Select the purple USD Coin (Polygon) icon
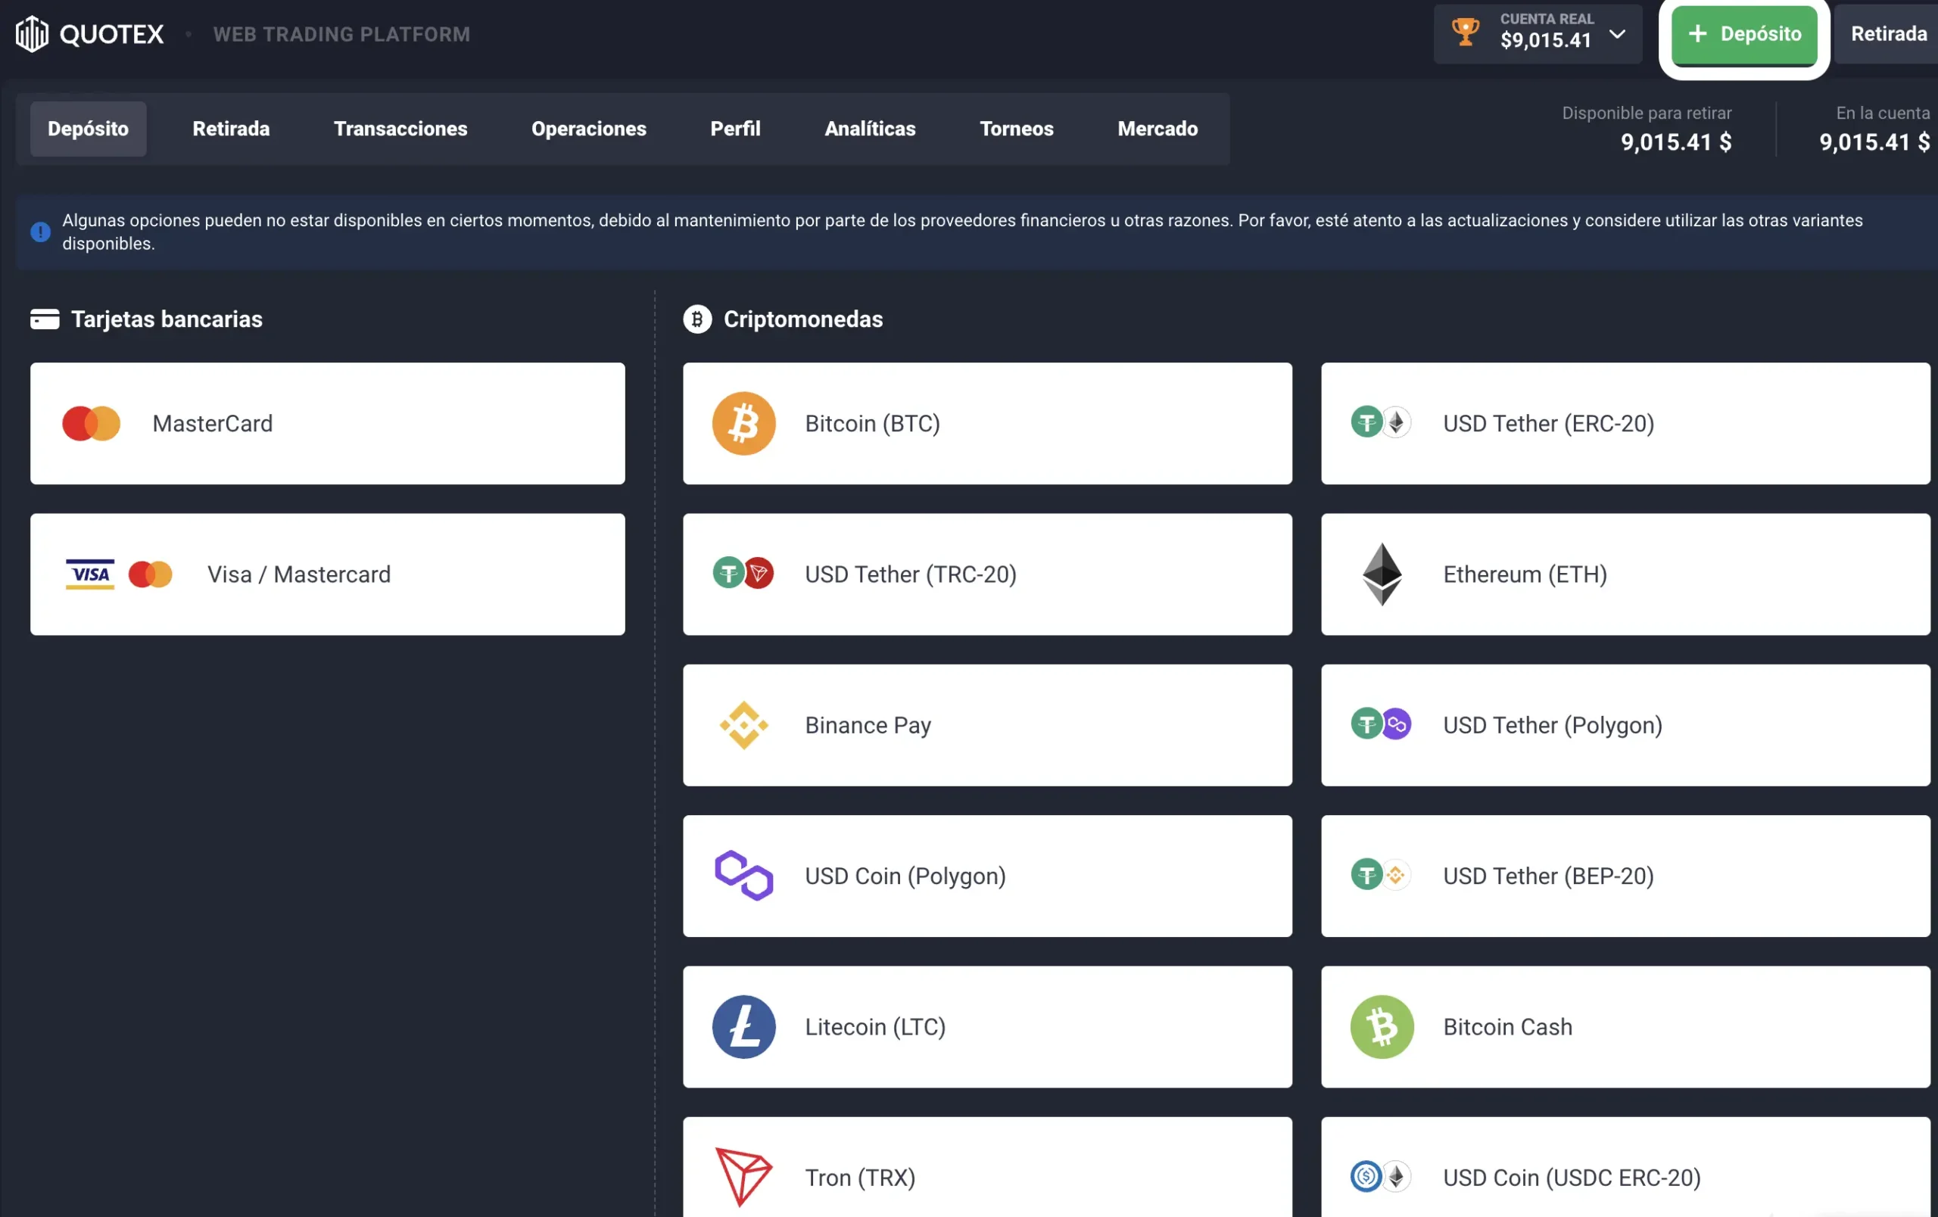The width and height of the screenshot is (1938, 1217). pos(743,876)
